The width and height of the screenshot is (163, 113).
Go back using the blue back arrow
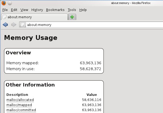click(x=5, y=25)
